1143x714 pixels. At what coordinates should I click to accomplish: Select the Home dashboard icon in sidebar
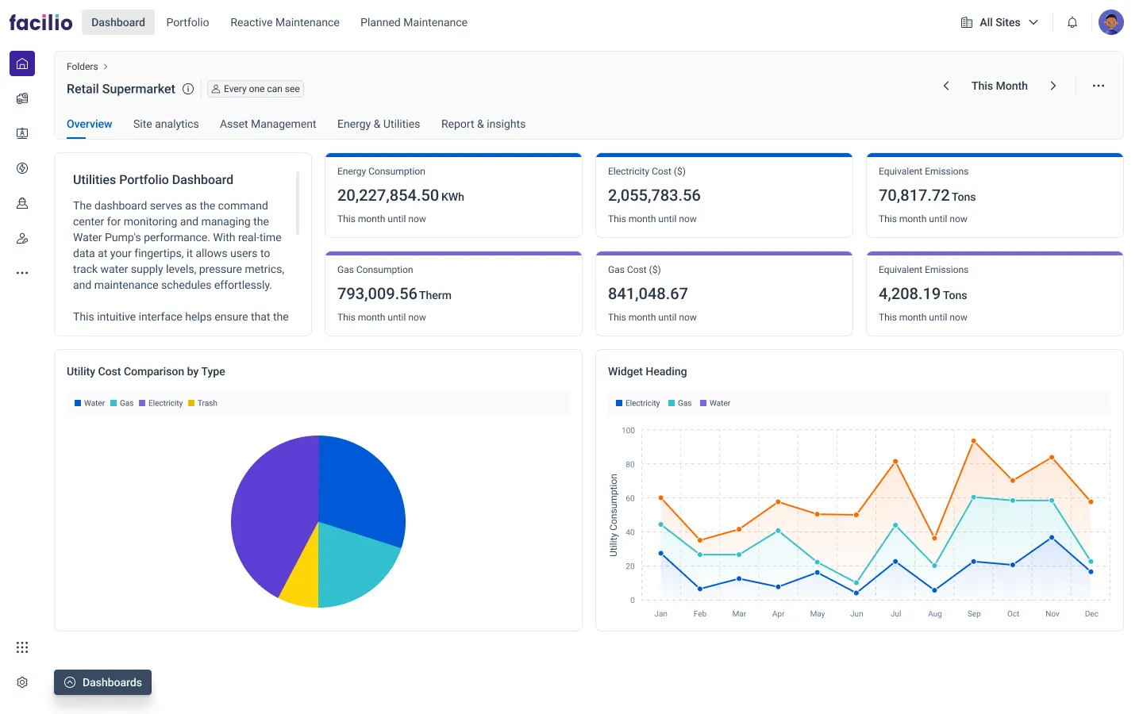pos(21,63)
